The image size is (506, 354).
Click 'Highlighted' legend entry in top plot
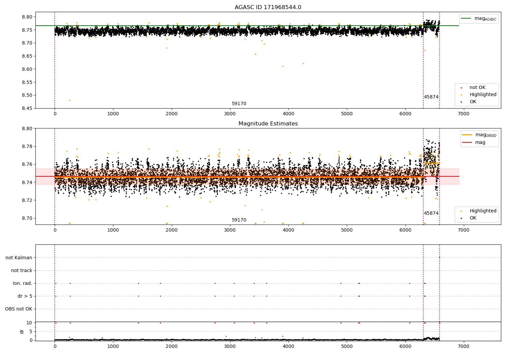483,95
